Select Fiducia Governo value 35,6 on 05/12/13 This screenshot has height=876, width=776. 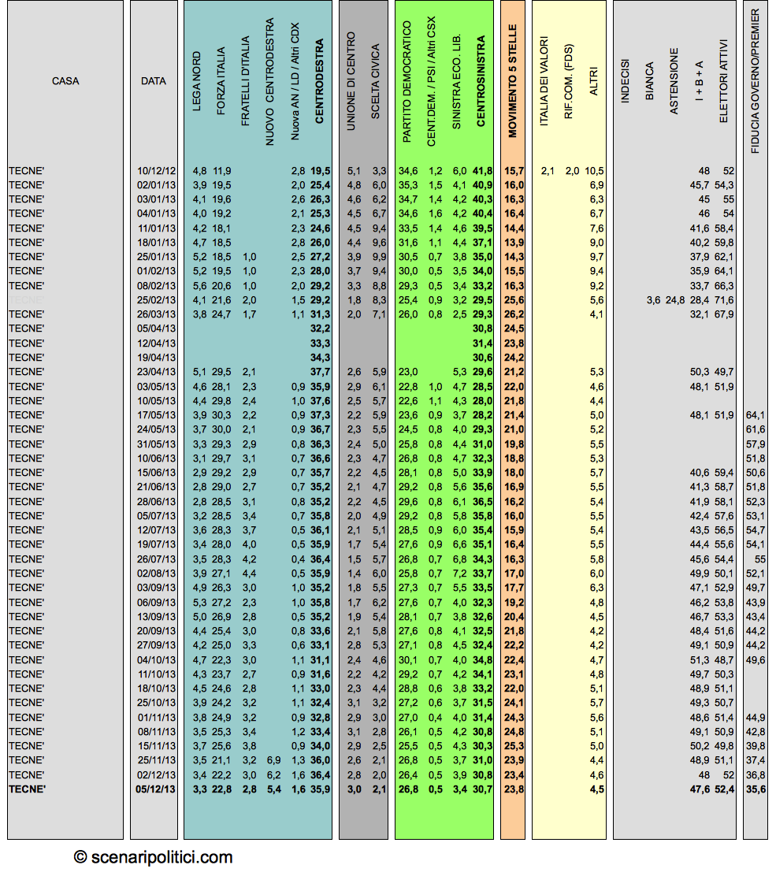tap(756, 789)
